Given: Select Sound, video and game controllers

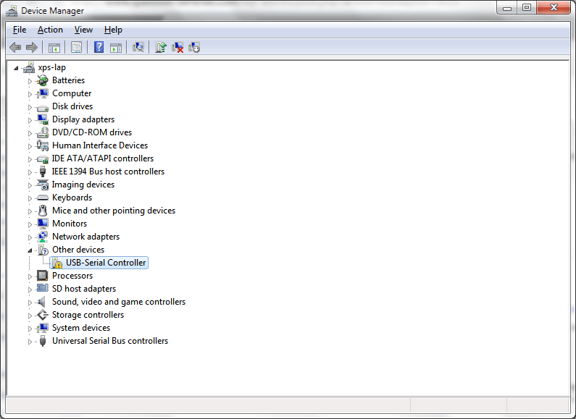Looking at the screenshot, I should [x=119, y=302].
